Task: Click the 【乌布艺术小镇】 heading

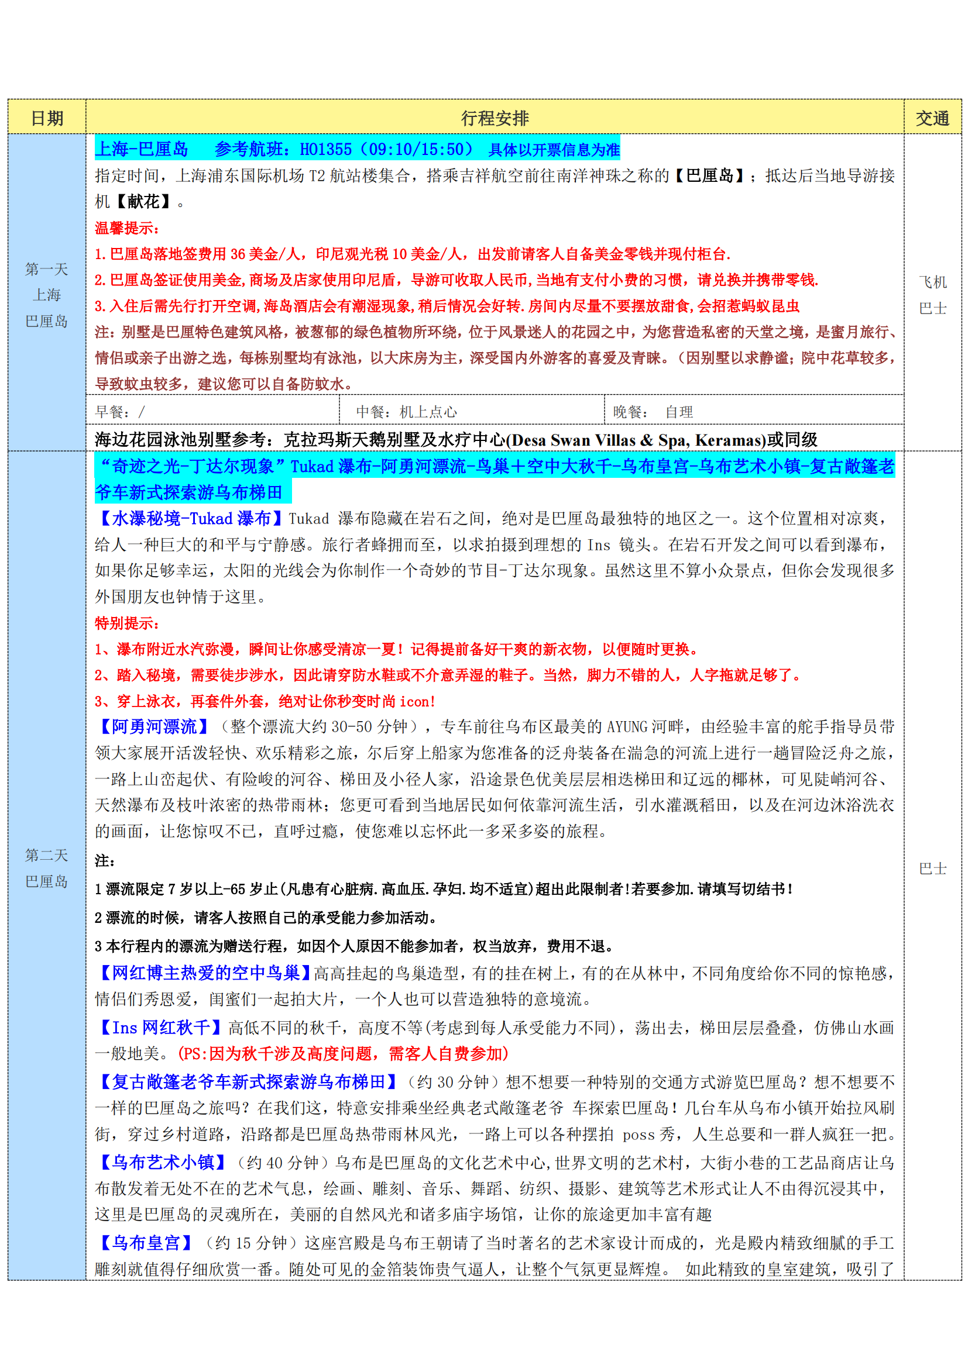Action: tap(162, 1162)
